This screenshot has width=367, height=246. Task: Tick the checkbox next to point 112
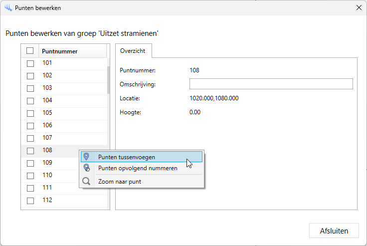pyautogui.click(x=30, y=201)
